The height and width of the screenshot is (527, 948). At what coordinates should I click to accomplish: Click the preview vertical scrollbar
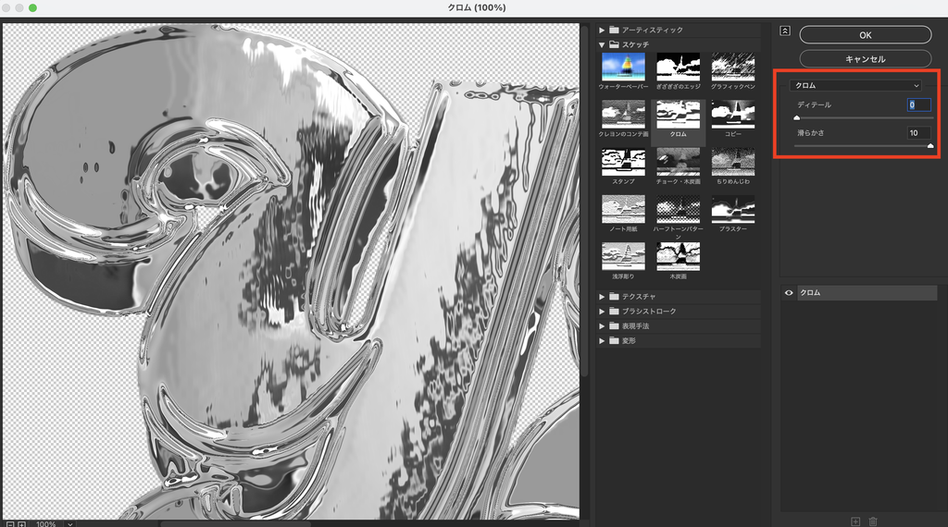585,199
